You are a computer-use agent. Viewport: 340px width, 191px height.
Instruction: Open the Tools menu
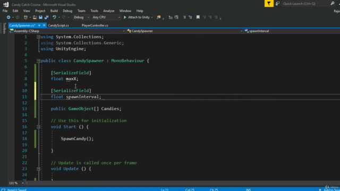click(94, 11)
